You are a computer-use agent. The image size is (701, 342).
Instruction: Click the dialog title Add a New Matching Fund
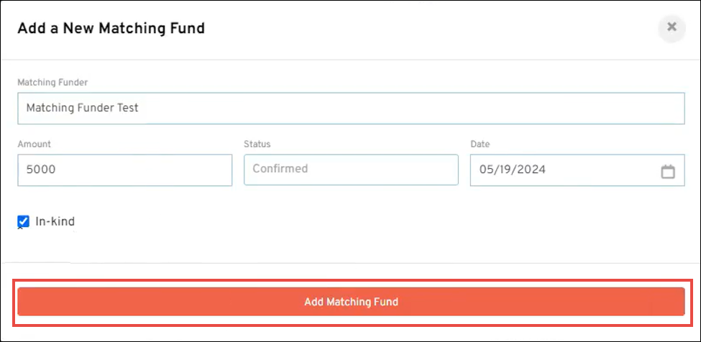(111, 29)
